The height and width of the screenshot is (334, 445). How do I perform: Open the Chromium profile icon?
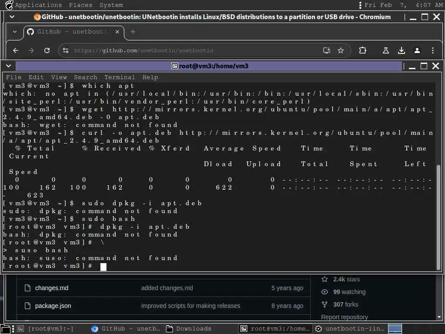pos(417,50)
